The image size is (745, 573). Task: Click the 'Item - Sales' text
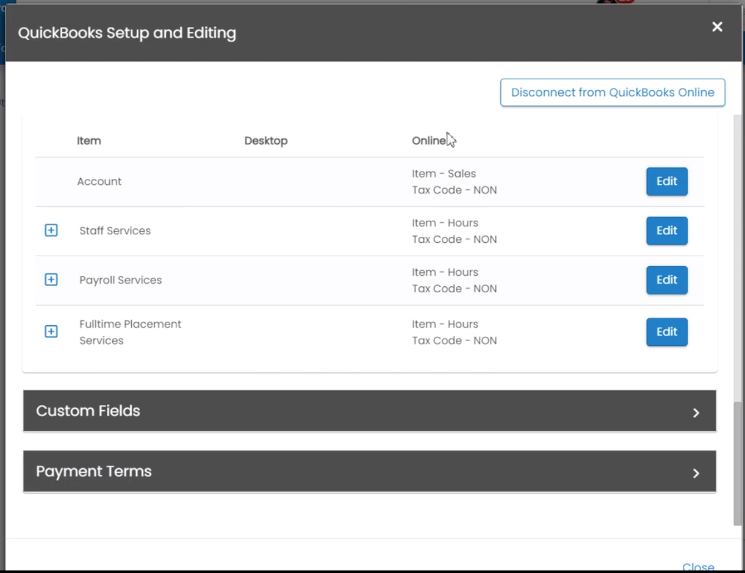[444, 173]
